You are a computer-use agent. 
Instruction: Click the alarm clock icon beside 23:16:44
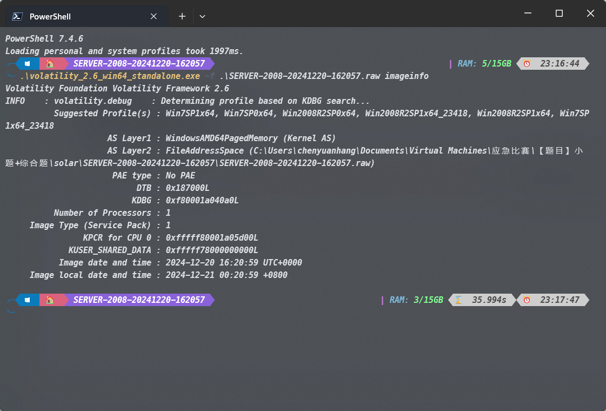[527, 63]
